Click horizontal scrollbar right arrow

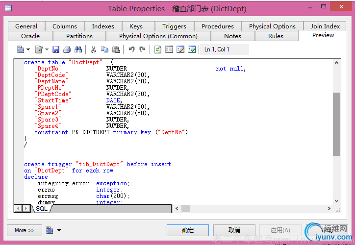coord(329,209)
